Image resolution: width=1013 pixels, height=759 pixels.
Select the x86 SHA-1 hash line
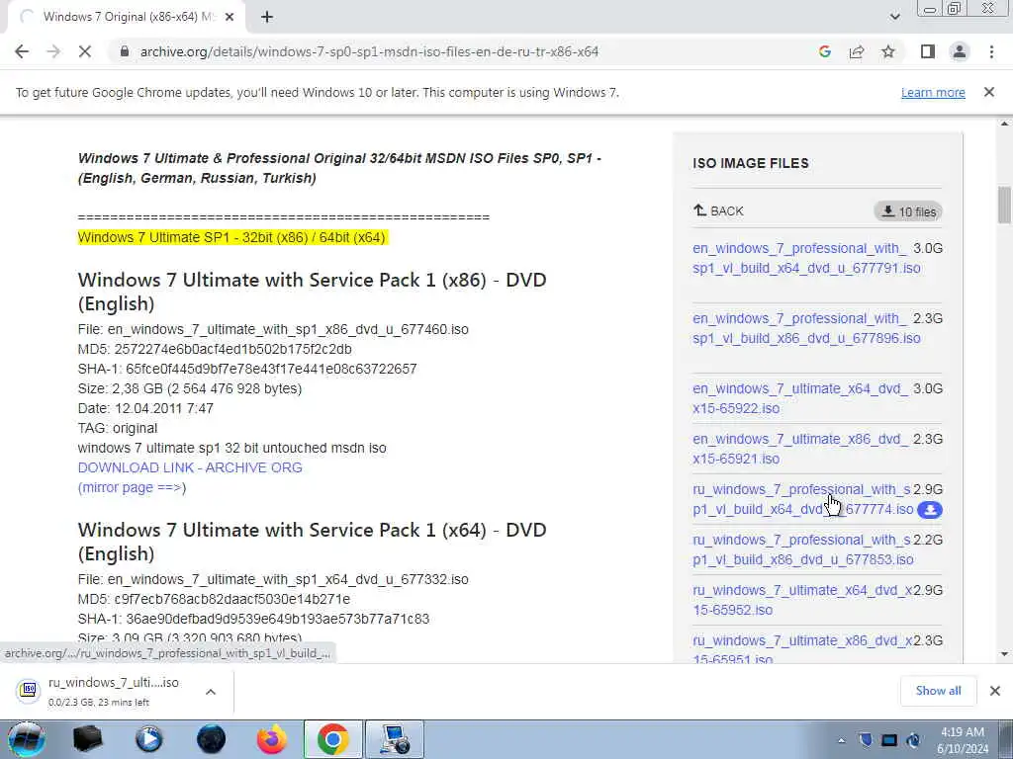point(246,369)
